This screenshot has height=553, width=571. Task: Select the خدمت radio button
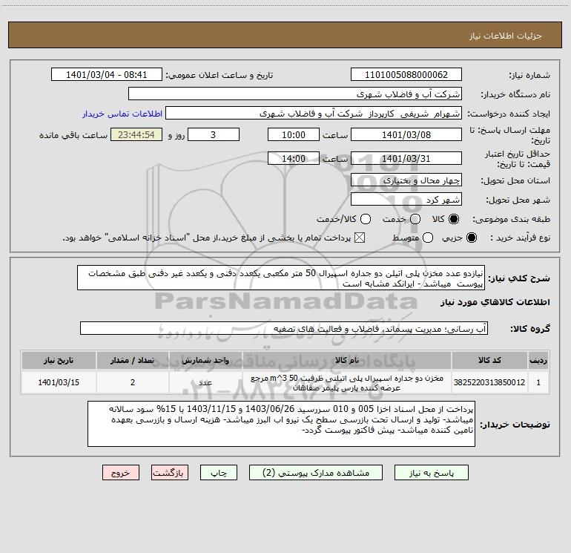click(x=415, y=219)
